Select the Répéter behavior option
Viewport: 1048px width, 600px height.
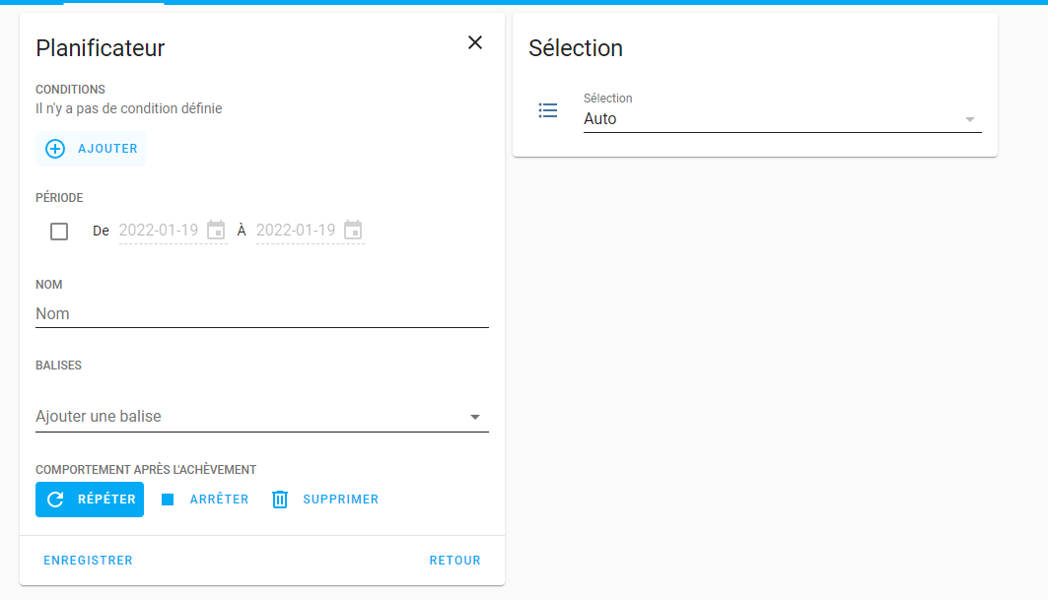(x=105, y=500)
